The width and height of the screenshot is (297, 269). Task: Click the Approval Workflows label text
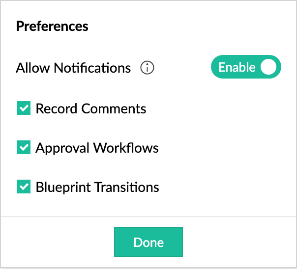click(x=97, y=148)
